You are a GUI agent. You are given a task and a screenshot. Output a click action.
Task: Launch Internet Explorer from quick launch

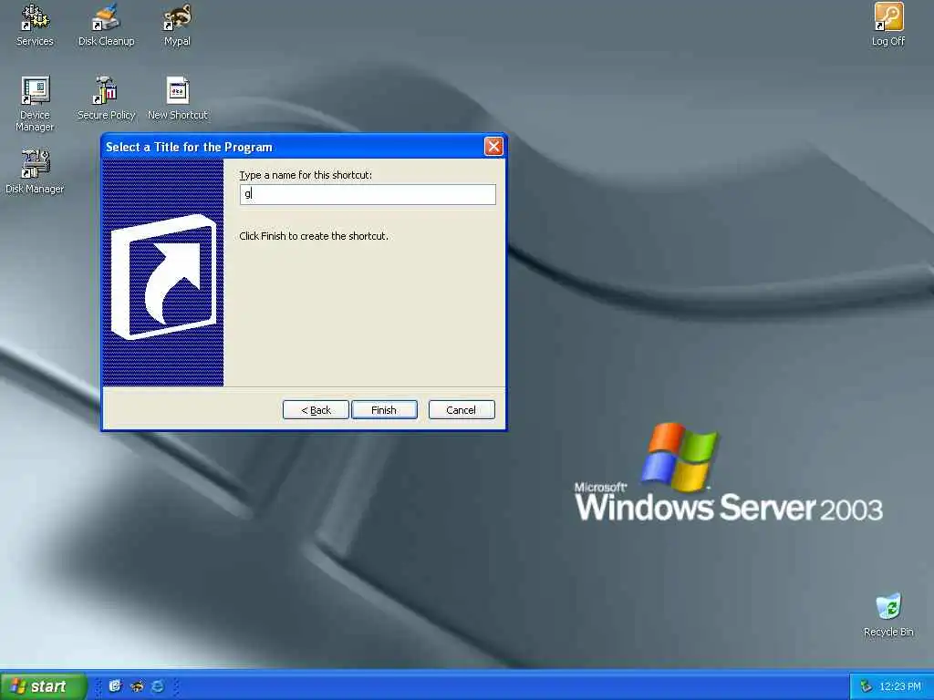(x=158, y=686)
